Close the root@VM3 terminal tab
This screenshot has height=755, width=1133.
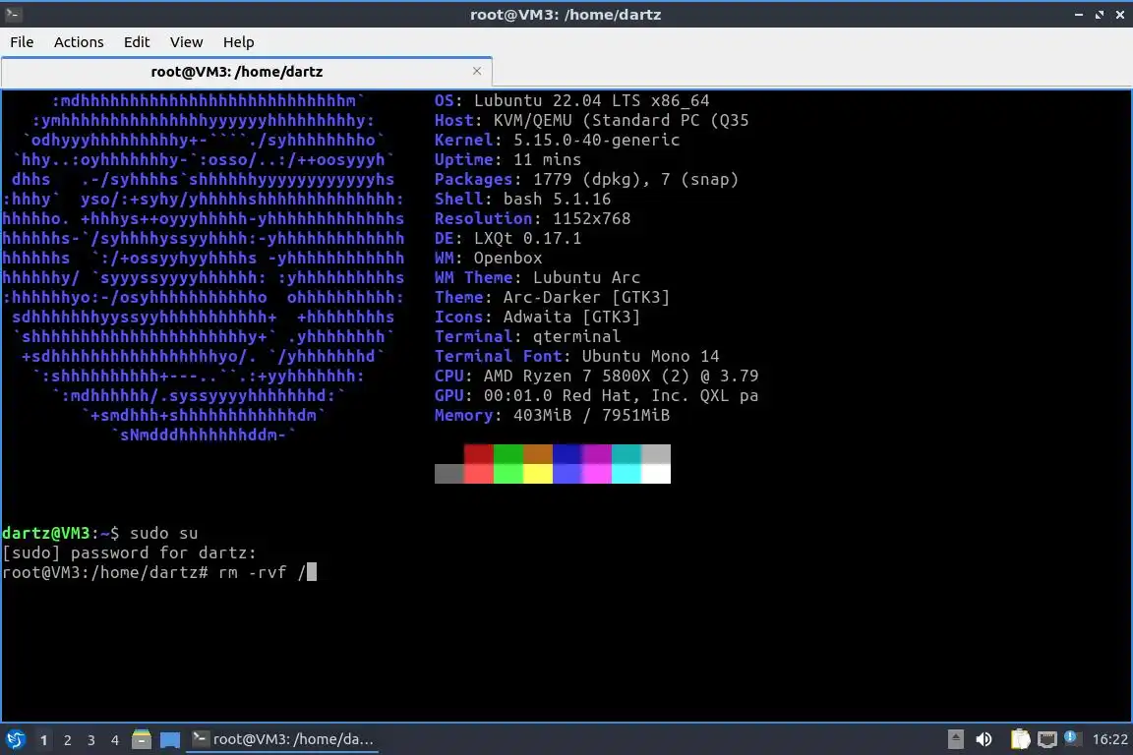477,71
